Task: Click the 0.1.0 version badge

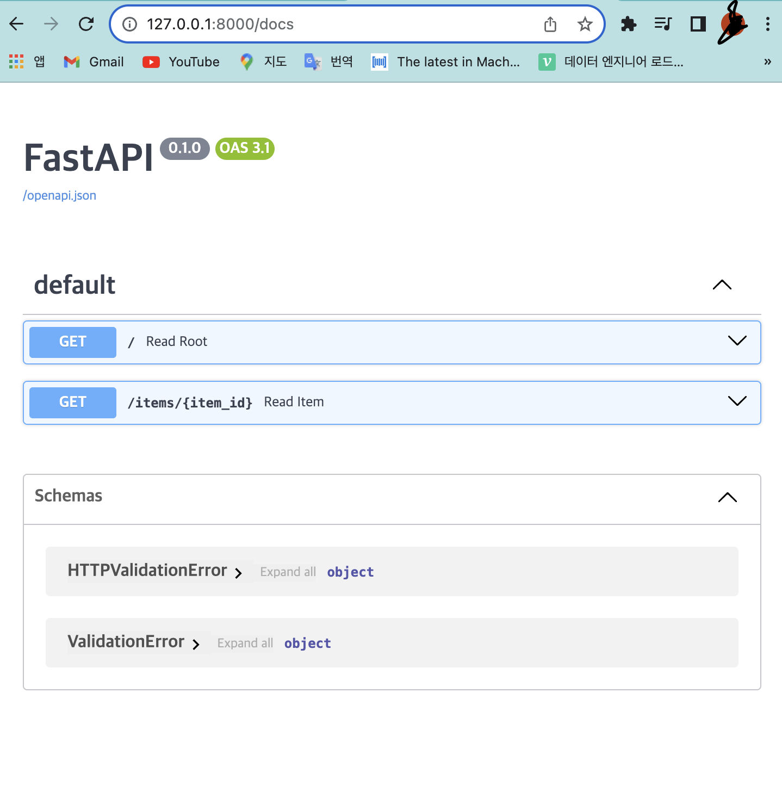Action: pos(185,149)
